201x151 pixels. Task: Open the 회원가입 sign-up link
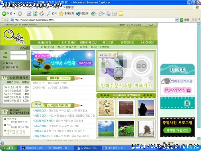click(x=10, y=63)
